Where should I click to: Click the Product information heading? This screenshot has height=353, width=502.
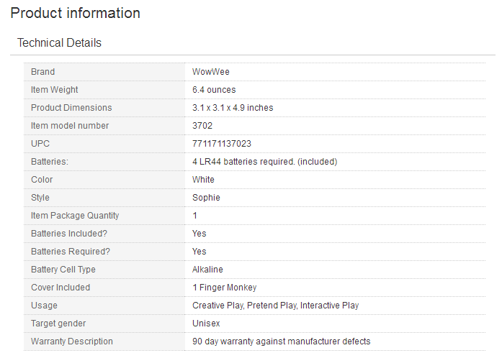pos(75,13)
